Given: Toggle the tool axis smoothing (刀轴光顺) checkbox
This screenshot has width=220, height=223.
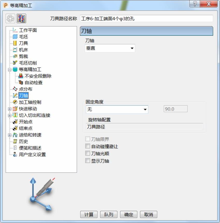Looking at the screenshot, I should [87, 153].
